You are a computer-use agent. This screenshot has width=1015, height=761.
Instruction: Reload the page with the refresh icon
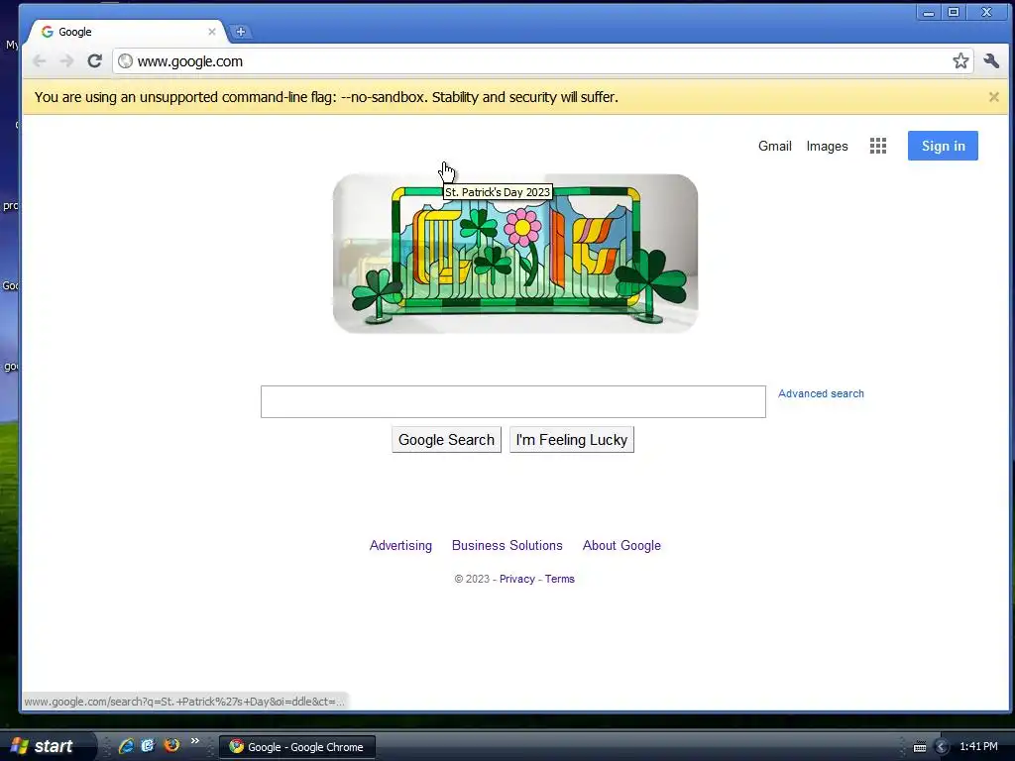coord(94,60)
